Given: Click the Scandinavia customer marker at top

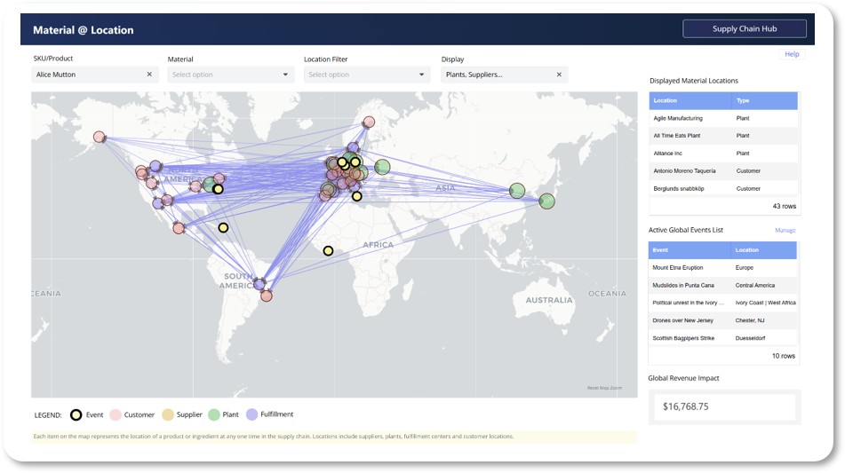Looking at the screenshot, I should click(x=369, y=122).
